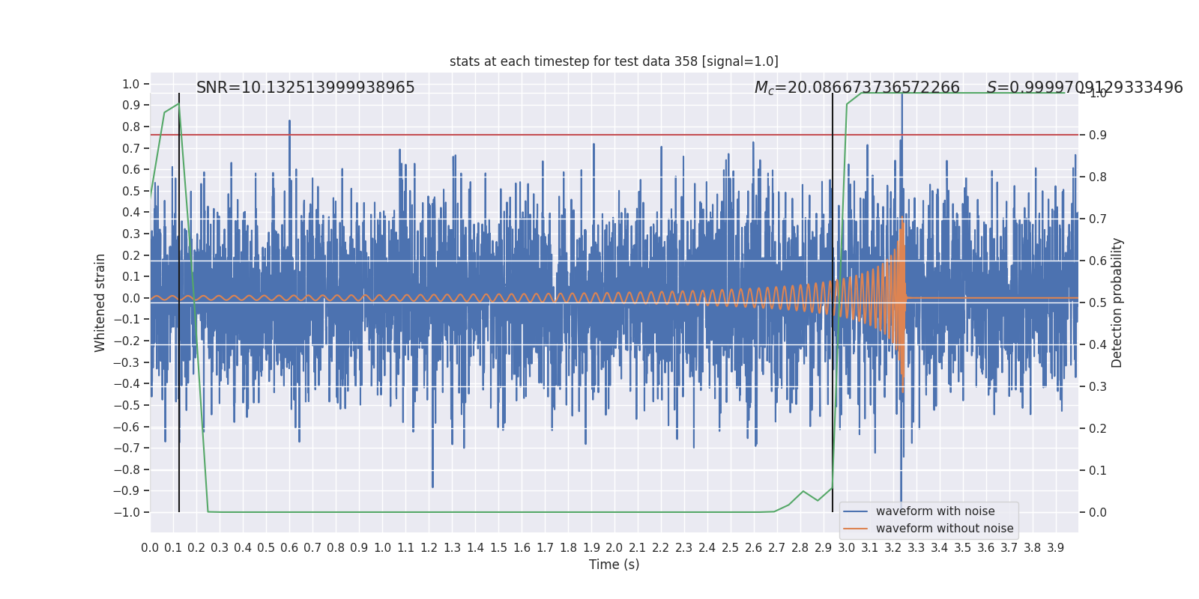The height and width of the screenshot is (599, 1199).
Task: Select the Whitened strain tick label 0.2
Action: (x=131, y=255)
